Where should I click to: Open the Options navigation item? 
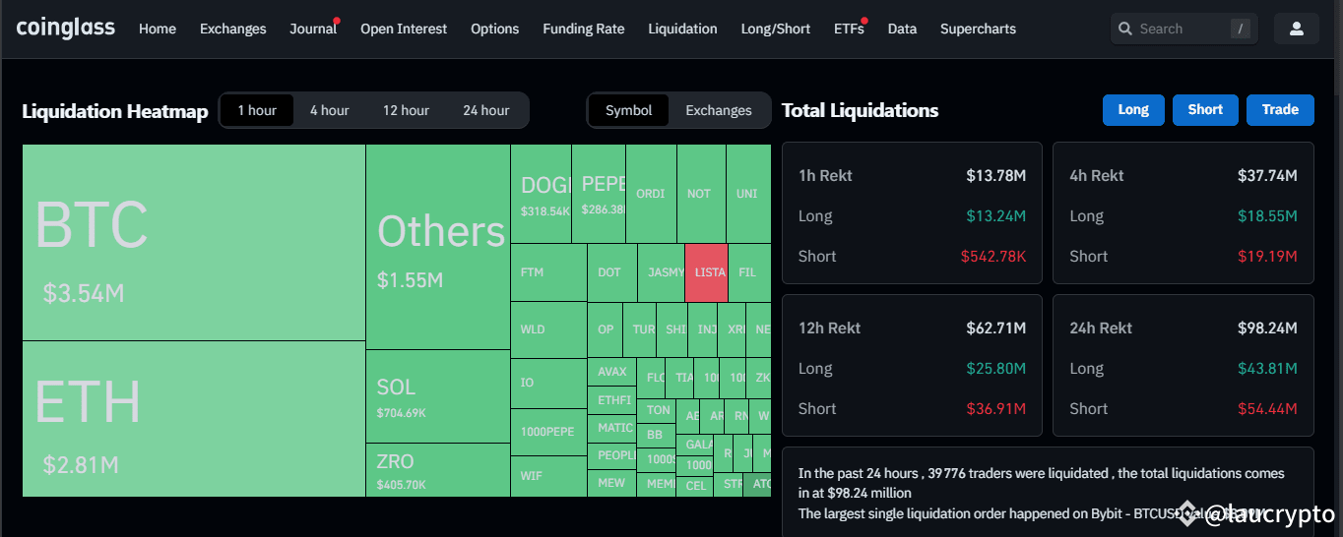pos(495,29)
